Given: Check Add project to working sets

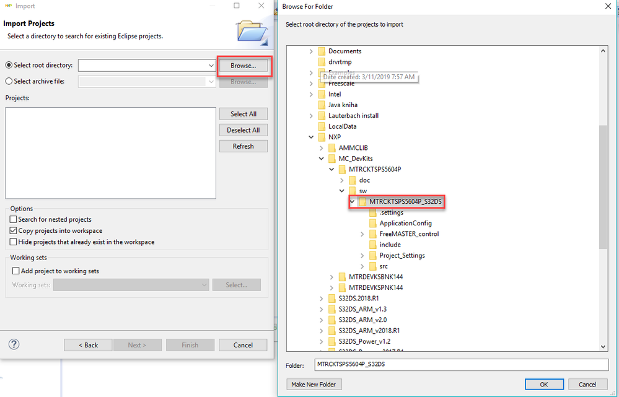Looking at the screenshot, I should [x=15, y=271].
